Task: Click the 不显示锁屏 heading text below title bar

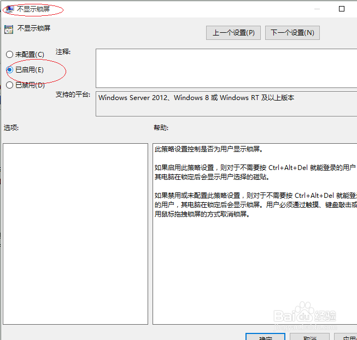Action: coord(34,28)
